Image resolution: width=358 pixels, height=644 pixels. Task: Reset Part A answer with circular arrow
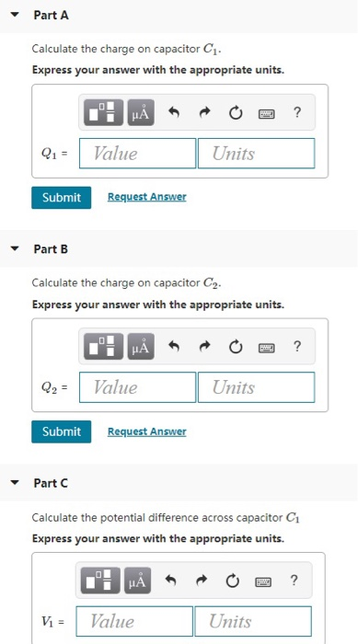(x=235, y=112)
